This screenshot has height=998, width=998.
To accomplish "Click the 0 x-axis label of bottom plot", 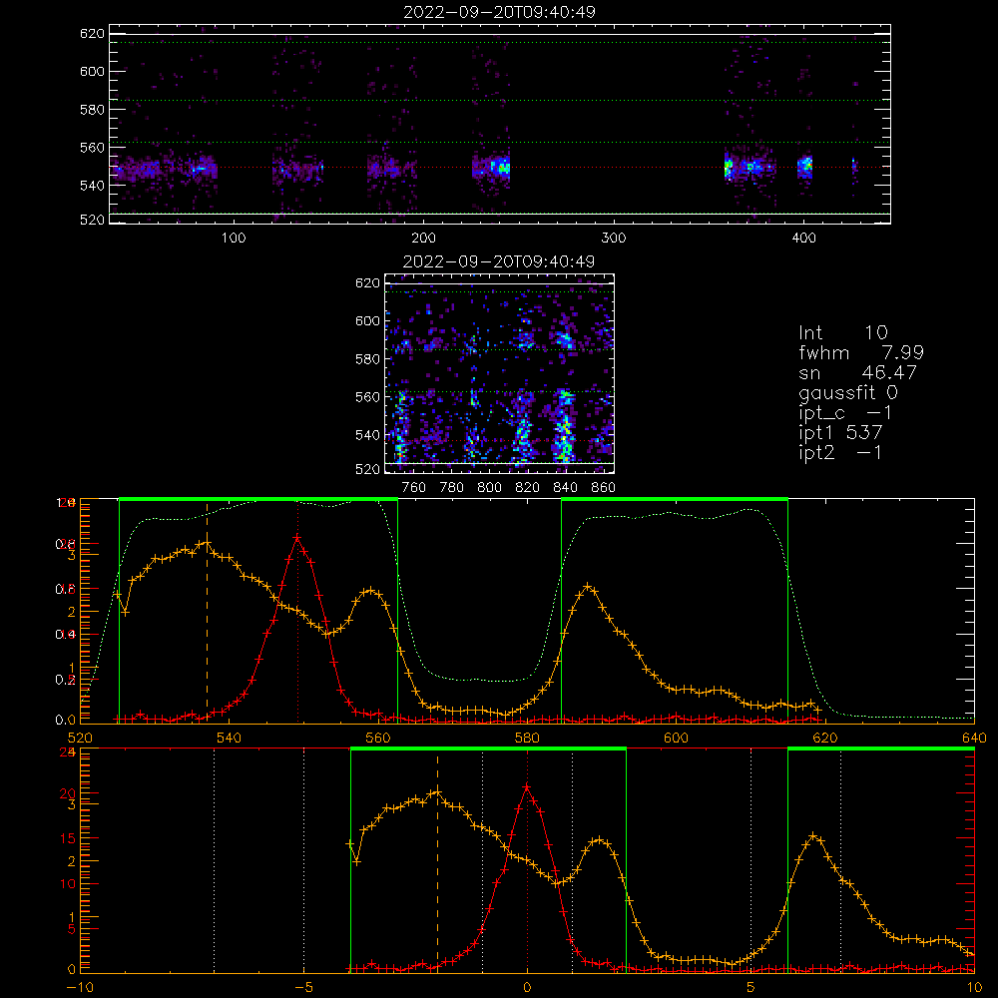I will (x=527, y=988).
